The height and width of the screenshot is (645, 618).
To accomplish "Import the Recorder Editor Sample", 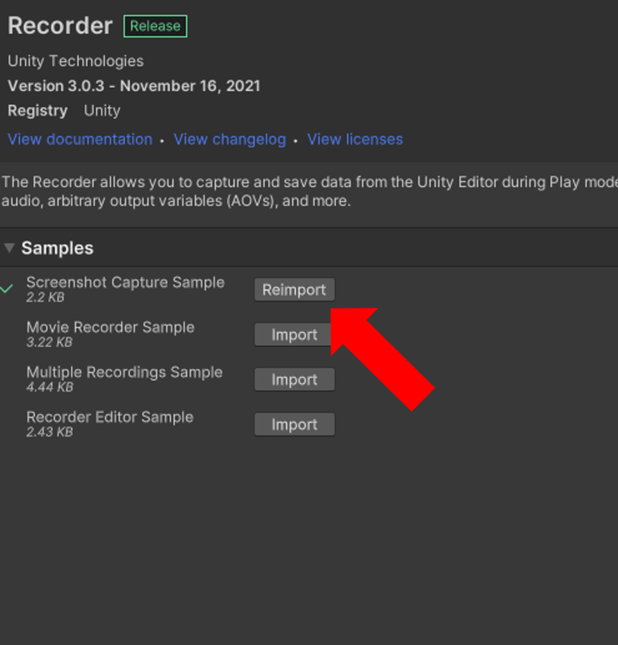I will [x=294, y=425].
